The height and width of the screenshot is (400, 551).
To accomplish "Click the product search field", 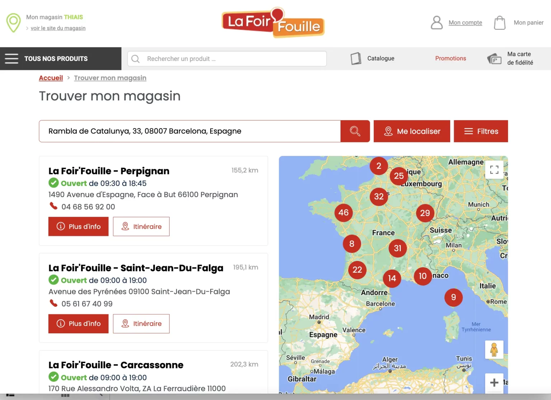I will pyautogui.click(x=227, y=59).
